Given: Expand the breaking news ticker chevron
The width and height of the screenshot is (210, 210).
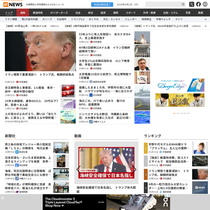Looking at the screenshot, I should pos(205,26).
